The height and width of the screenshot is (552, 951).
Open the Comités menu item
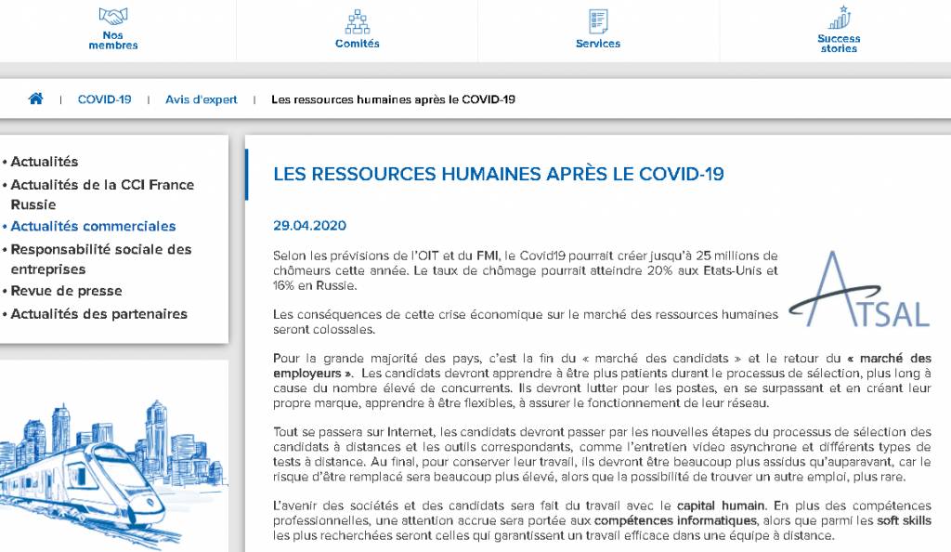358,44
